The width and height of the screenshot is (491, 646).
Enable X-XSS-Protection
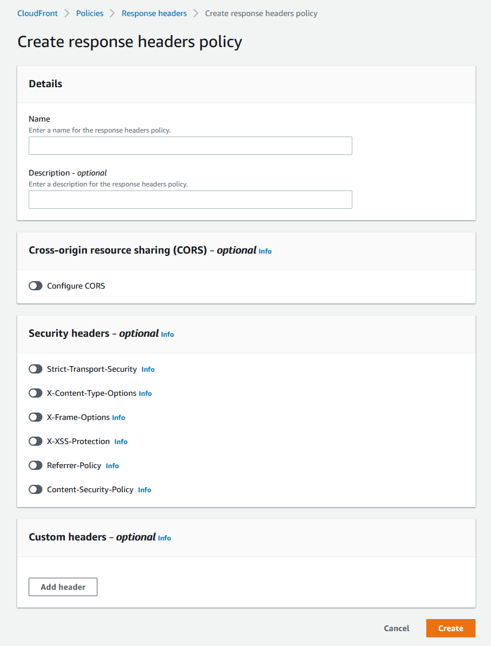(35, 441)
